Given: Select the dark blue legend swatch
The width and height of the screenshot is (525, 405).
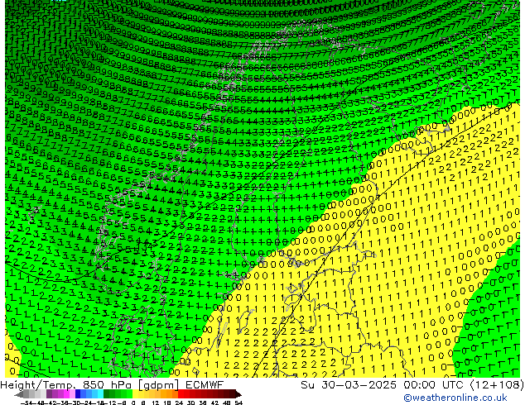Looking at the screenshot, I should pos(78,394).
